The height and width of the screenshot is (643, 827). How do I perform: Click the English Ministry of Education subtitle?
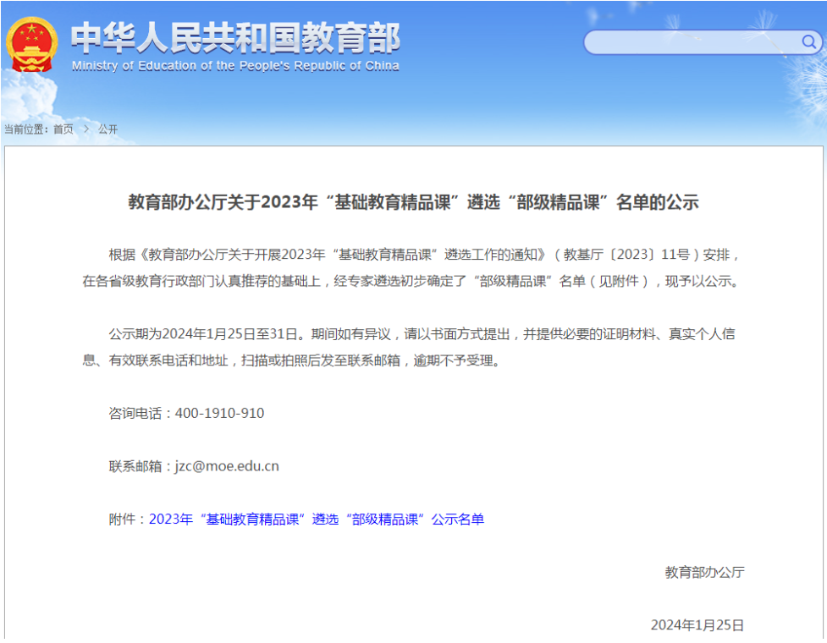[x=235, y=66]
